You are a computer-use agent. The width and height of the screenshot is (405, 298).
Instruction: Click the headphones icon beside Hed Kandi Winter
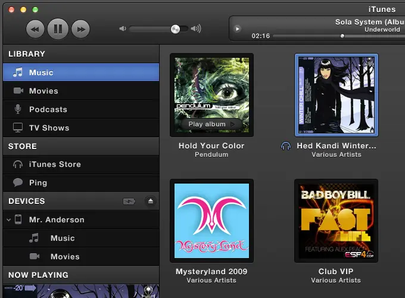[x=286, y=146]
